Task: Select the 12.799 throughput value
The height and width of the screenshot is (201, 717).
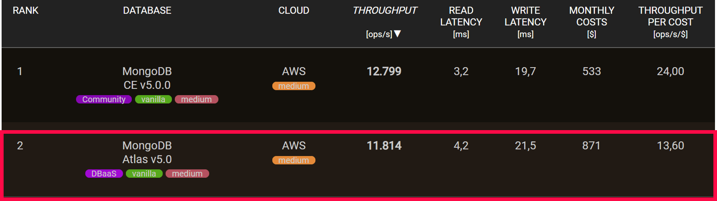Action: (384, 72)
